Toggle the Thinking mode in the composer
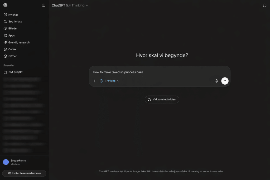Viewport: 270px width, 180px height. [x=109, y=81]
